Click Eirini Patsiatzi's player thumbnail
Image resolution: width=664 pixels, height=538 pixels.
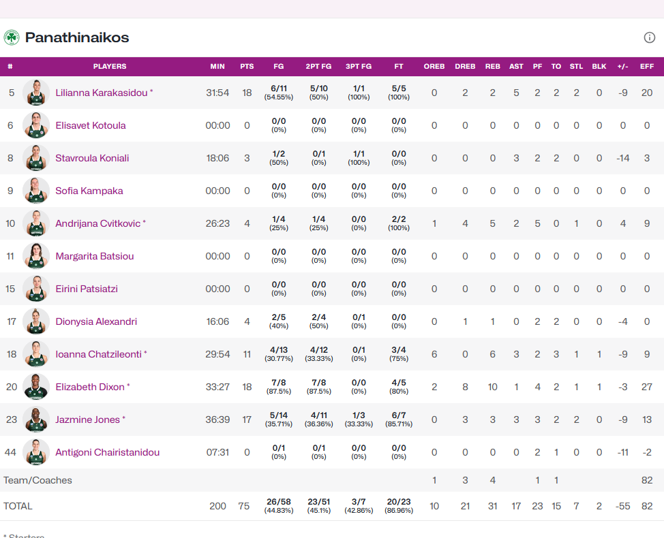click(36, 289)
